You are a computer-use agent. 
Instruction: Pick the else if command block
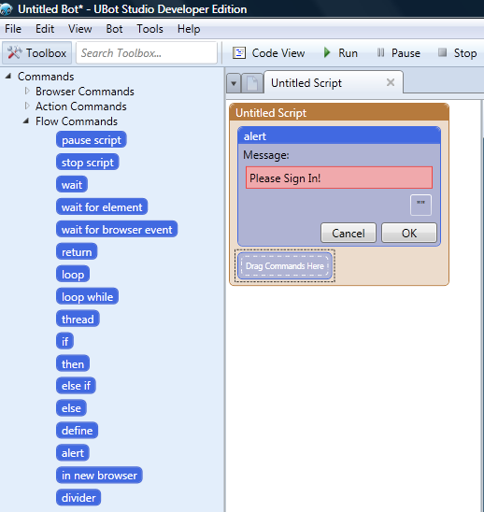[76, 386]
